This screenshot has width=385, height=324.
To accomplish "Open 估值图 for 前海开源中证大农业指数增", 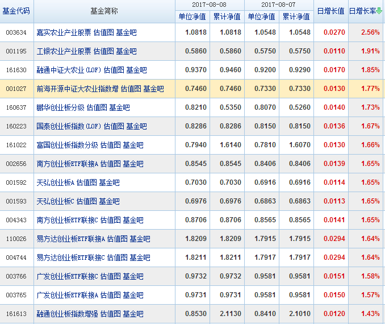I will (x=131, y=89).
